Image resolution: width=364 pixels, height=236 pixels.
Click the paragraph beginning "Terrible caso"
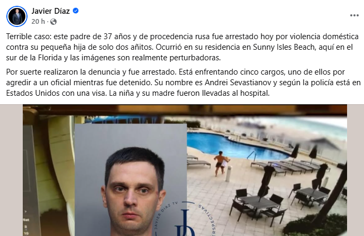tap(182, 47)
